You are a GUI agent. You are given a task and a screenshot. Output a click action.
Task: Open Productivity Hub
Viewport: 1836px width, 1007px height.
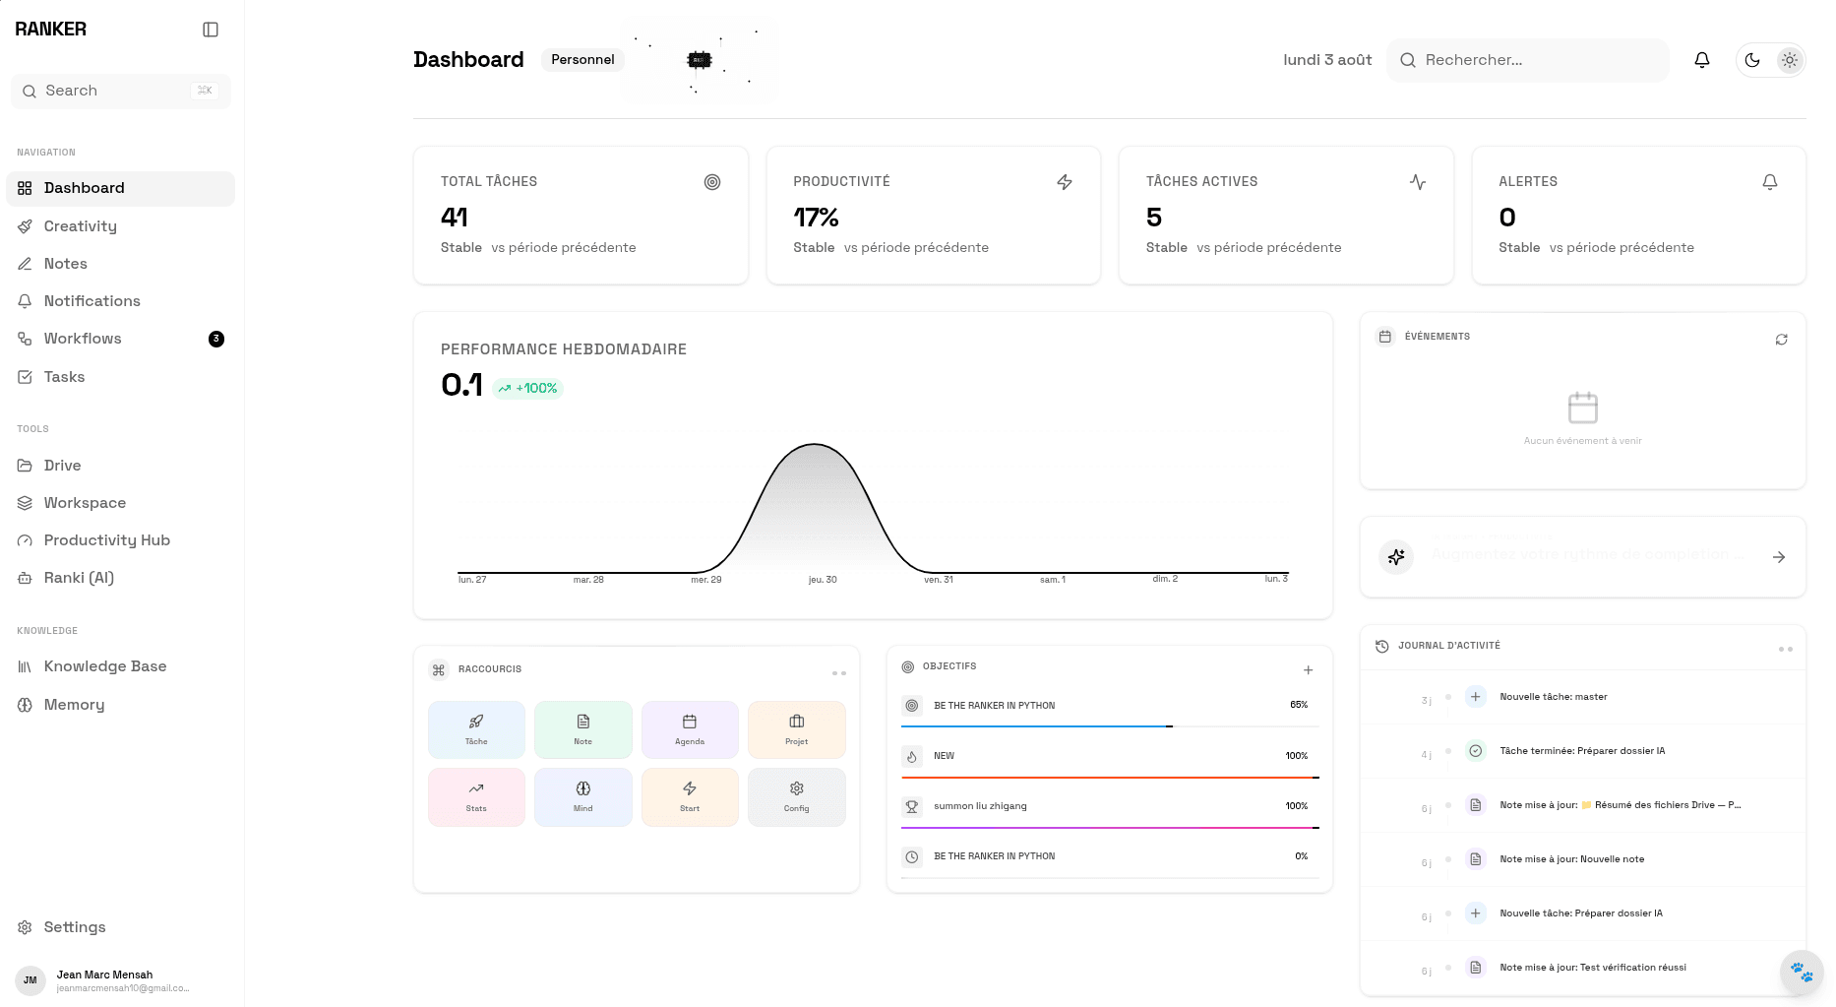pos(121,540)
